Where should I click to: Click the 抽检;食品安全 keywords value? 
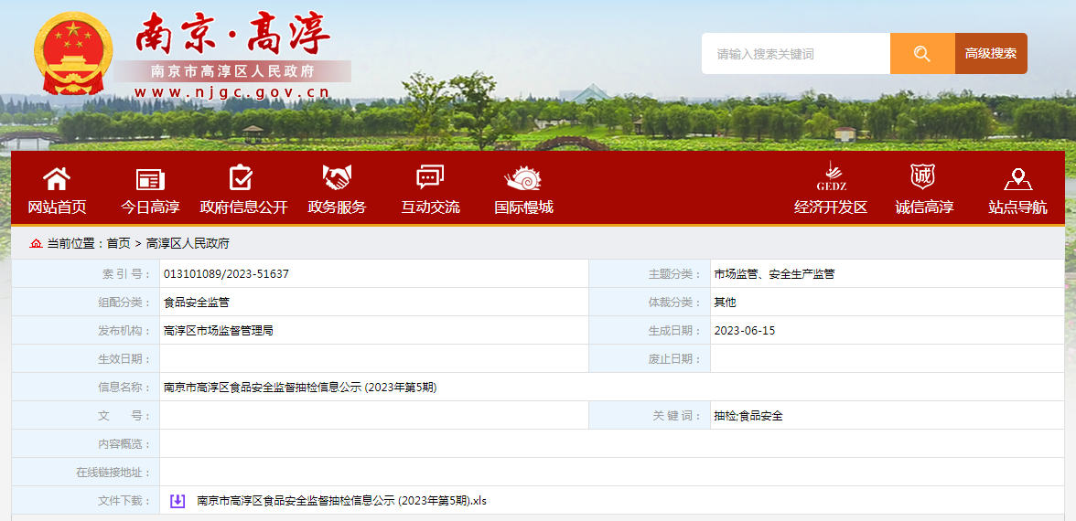748,415
